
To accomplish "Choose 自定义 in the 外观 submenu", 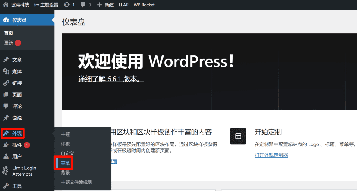I will tap(68, 153).
